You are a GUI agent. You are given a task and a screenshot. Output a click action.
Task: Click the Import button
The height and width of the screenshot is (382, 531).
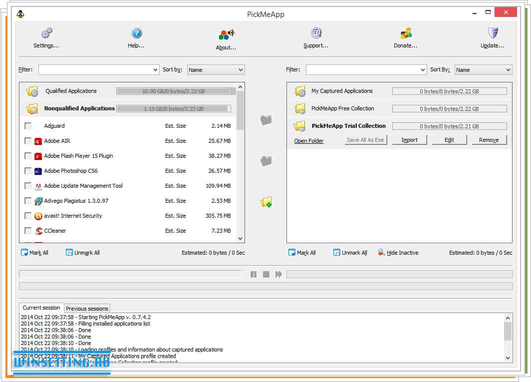pos(409,140)
